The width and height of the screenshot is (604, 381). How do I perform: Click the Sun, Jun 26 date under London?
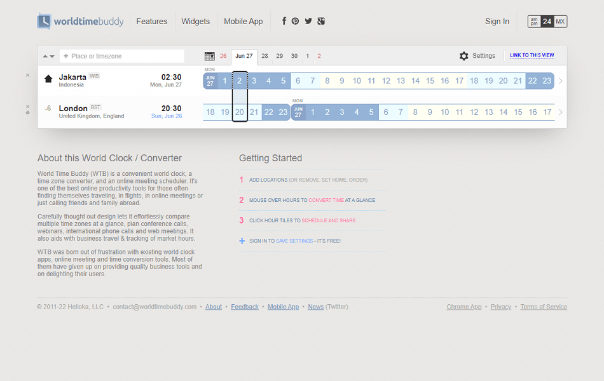[x=167, y=116]
